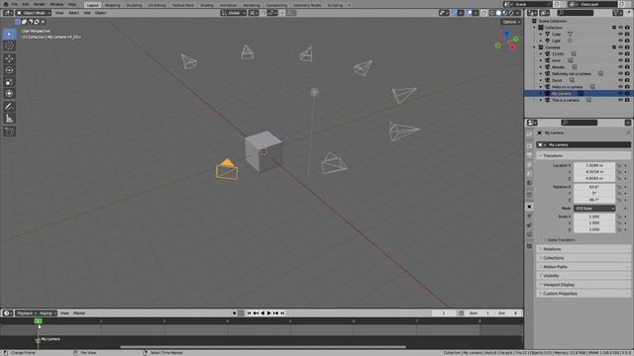This screenshot has height=356, width=634.
Task: Choose the Rotate tool
Action: [x=9, y=70]
